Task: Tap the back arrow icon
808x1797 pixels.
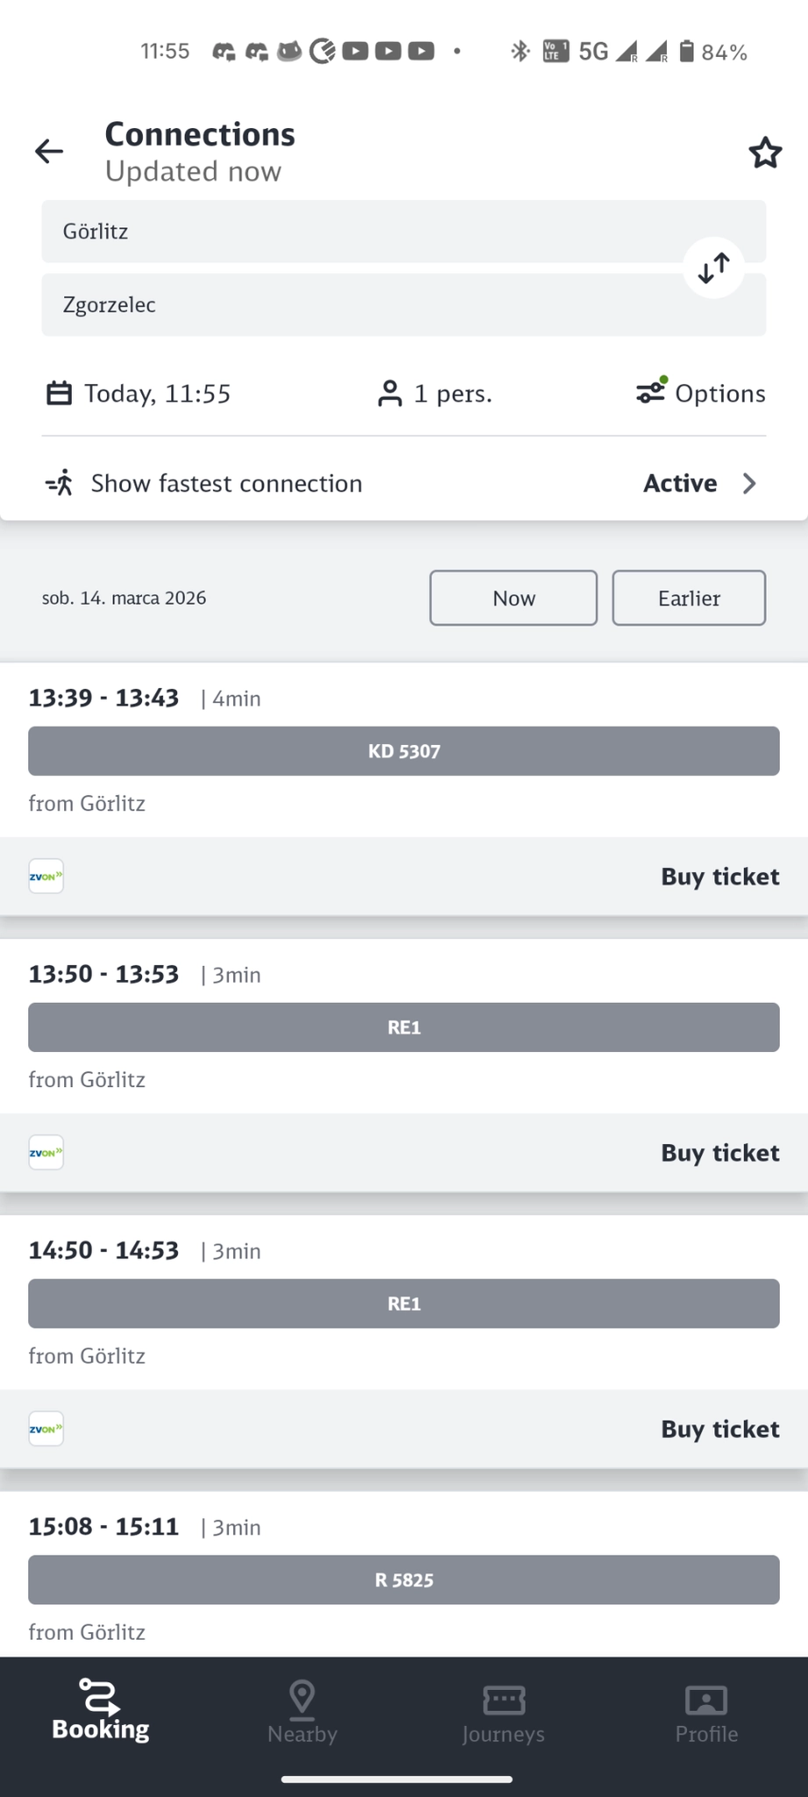Action: pyautogui.click(x=49, y=152)
